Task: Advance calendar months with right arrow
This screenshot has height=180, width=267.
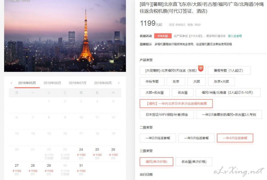Action: pyautogui.click(x=119, y=83)
